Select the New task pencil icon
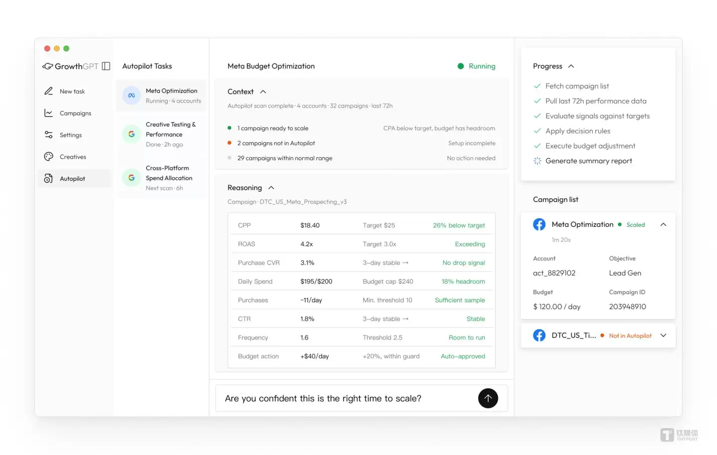 click(48, 91)
